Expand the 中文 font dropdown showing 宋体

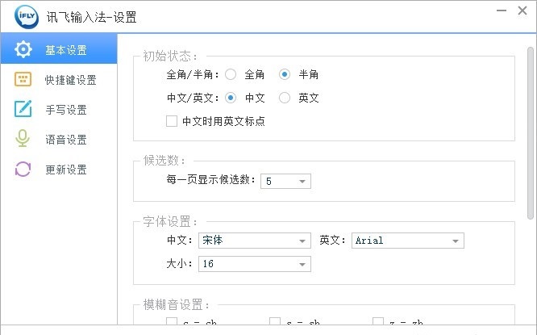pyautogui.click(x=255, y=241)
